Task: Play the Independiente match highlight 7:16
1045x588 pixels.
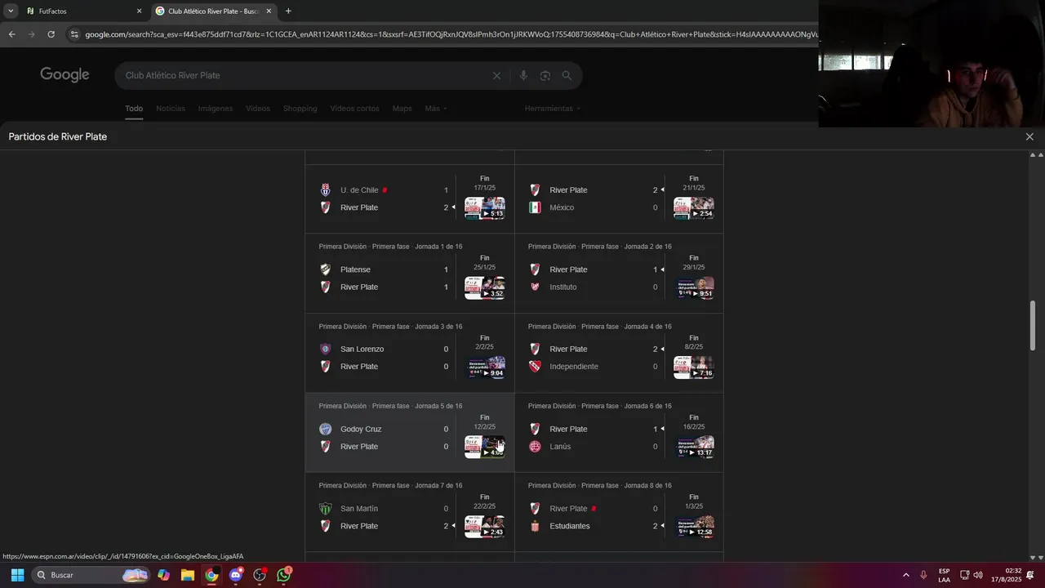Action: [x=694, y=367]
